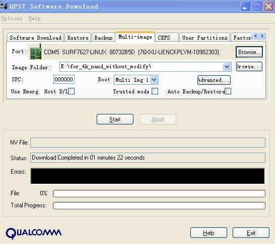Select the Multi-image tab
275x245 pixels.
[x=135, y=37]
